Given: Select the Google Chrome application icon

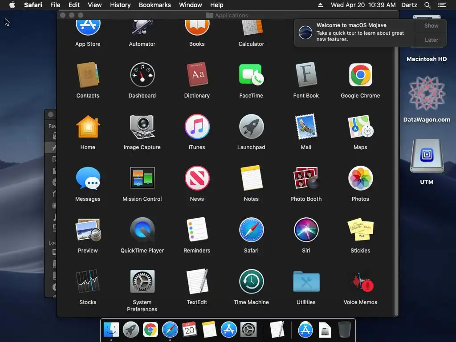Looking at the screenshot, I should pos(360,75).
